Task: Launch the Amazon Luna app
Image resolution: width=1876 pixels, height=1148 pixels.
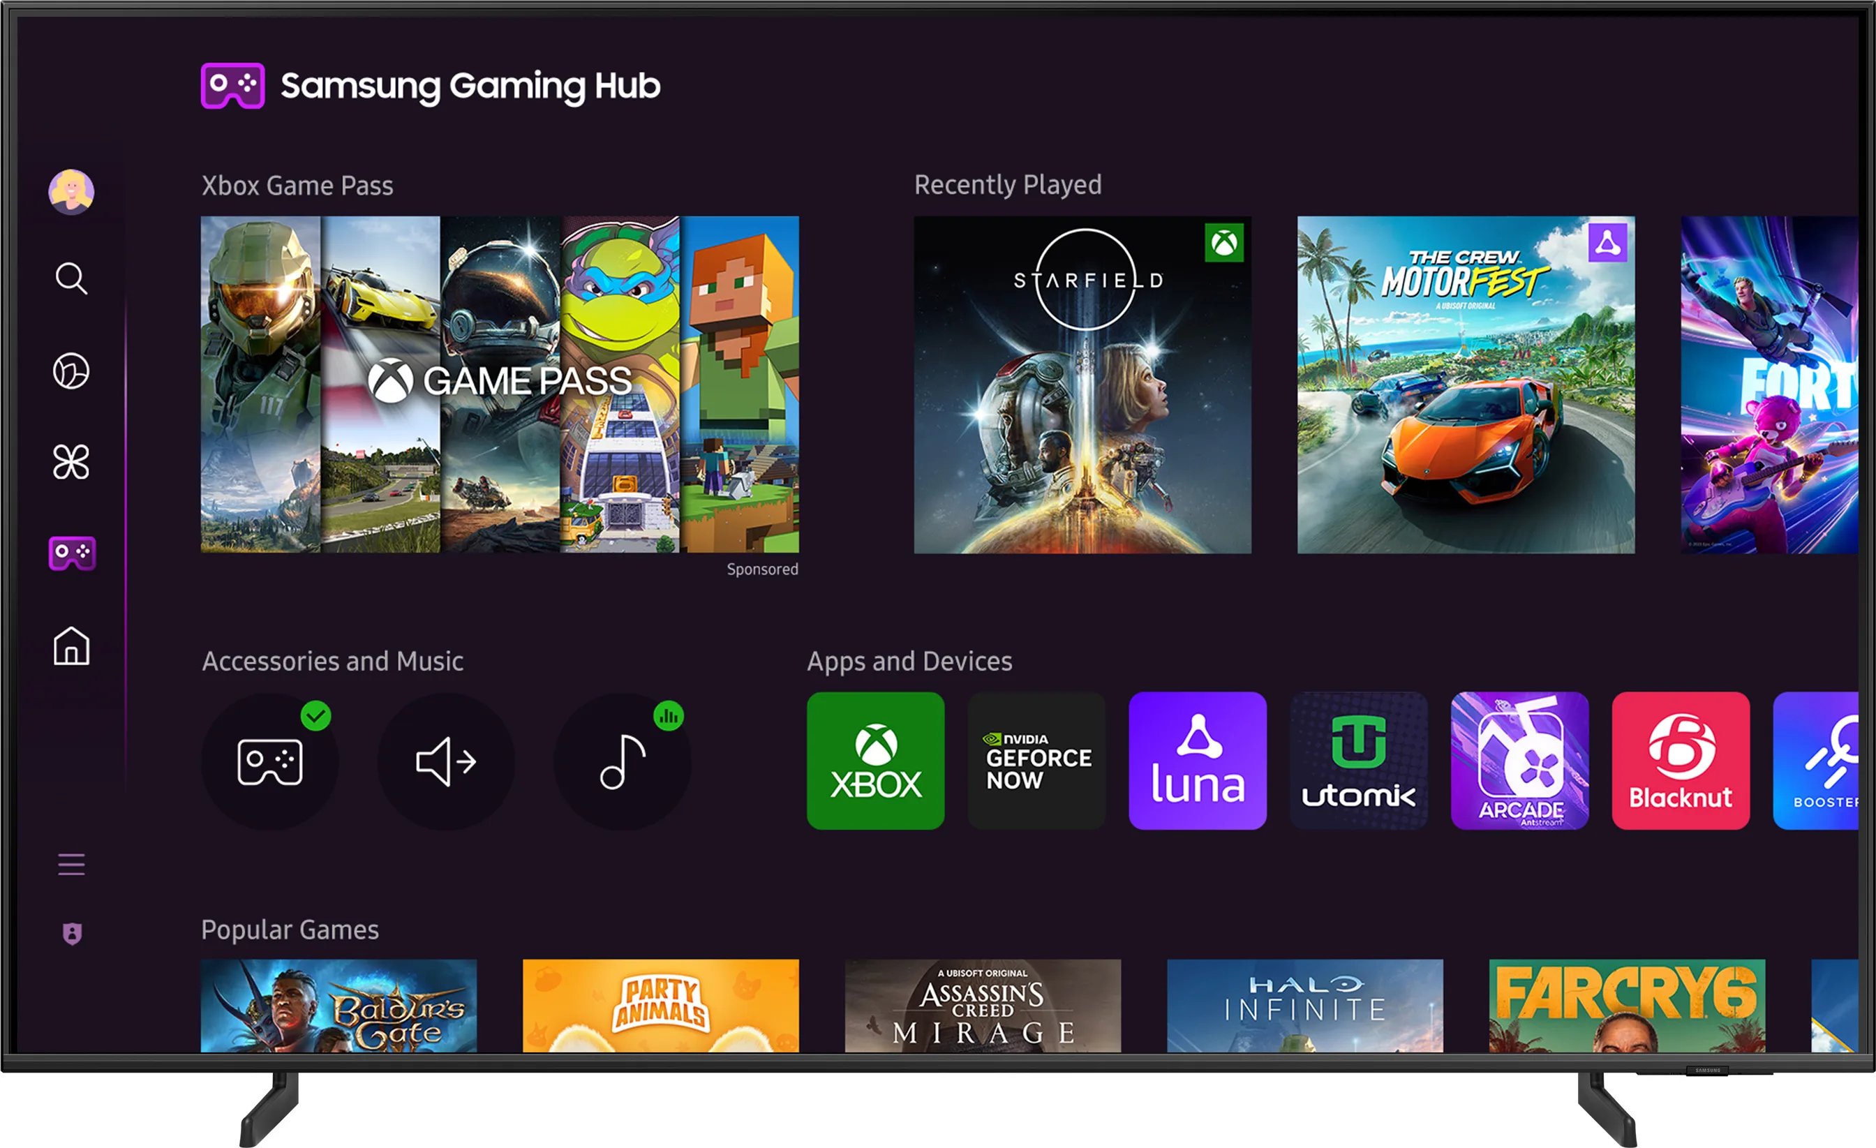Action: click(1198, 761)
